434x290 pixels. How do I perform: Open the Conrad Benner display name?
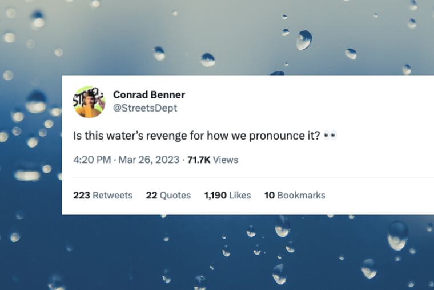pyautogui.click(x=148, y=94)
